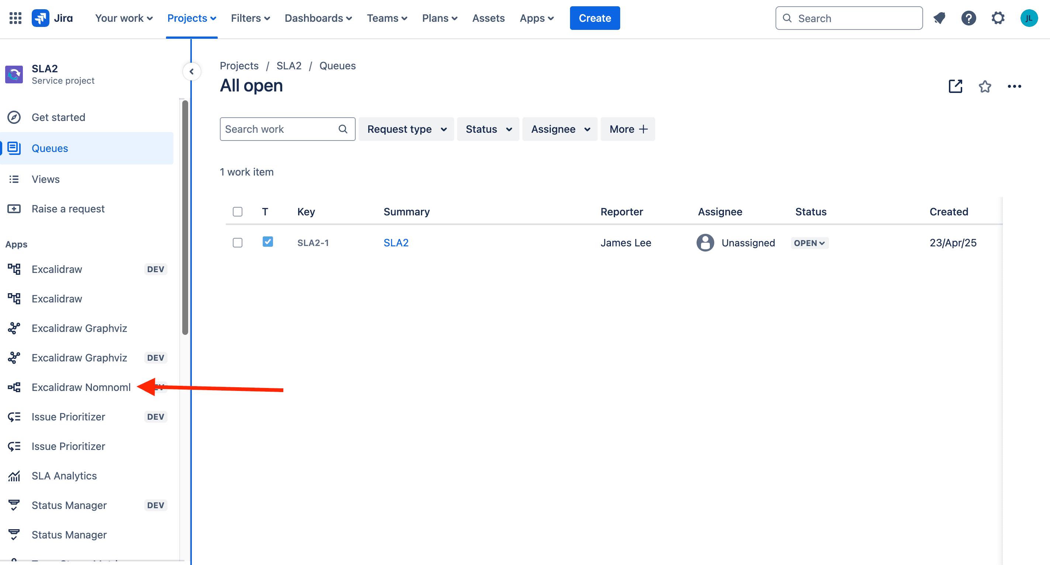Expand the Your work dropdown
This screenshot has width=1050, height=565.
[x=124, y=18]
